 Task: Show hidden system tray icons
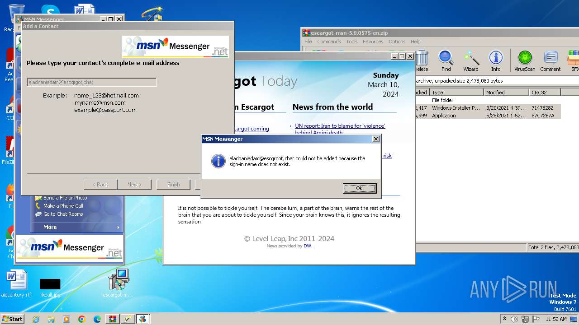coord(505,319)
